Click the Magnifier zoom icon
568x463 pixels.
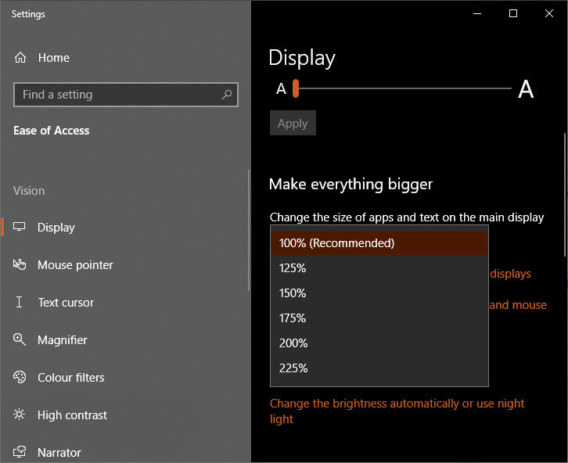(20, 339)
